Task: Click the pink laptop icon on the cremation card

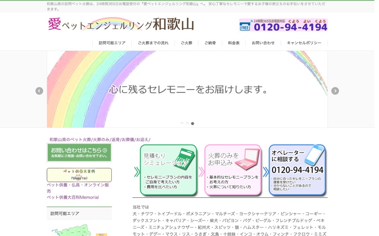Action: [248, 159]
